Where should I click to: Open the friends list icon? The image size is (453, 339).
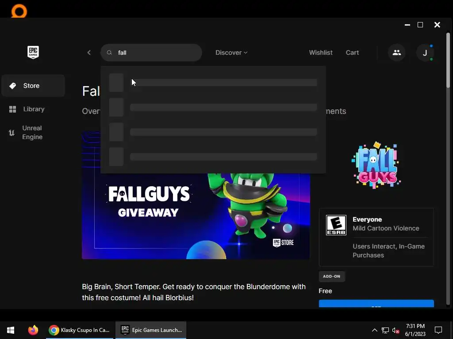pyautogui.click(x=397, y=53)
